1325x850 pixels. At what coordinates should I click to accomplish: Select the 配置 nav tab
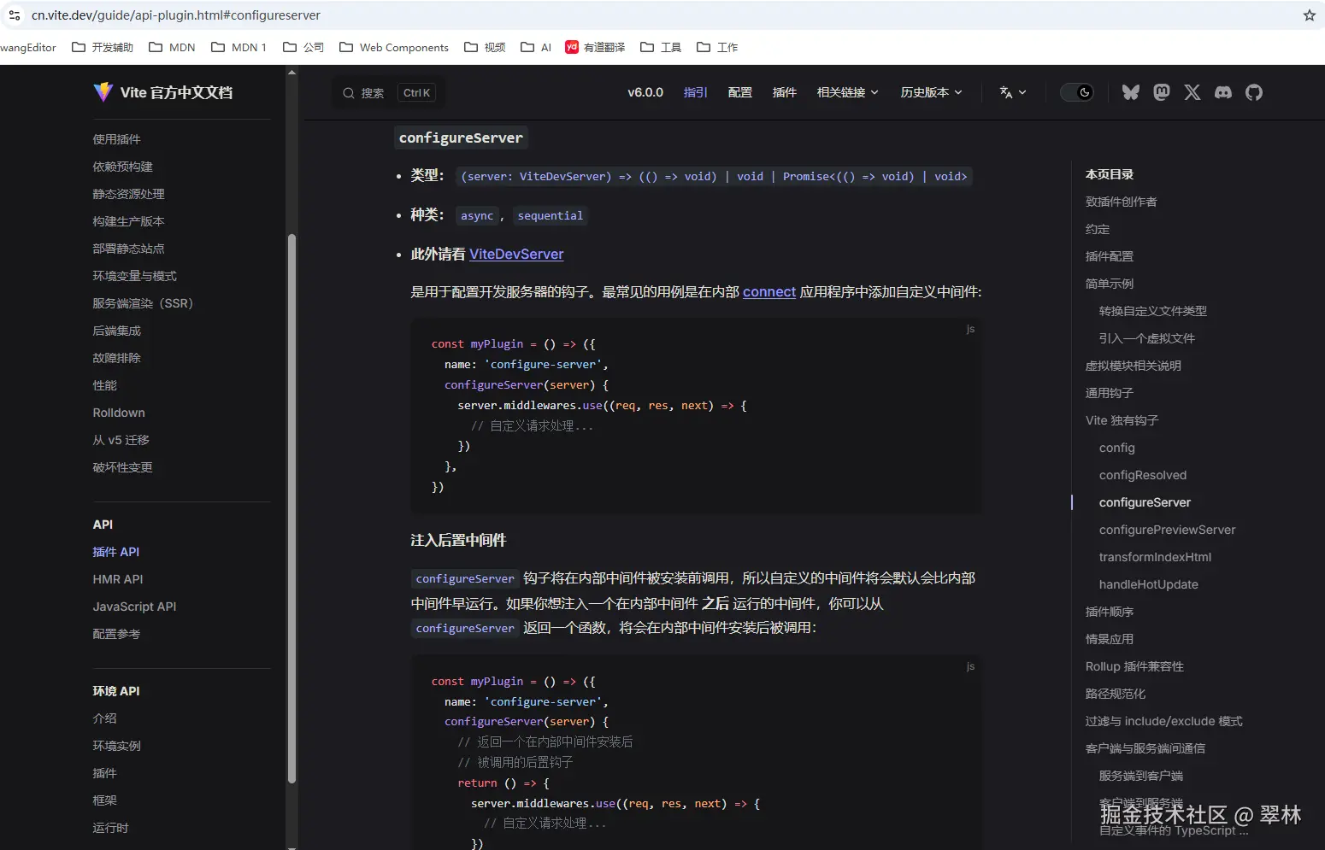click(740, 92)
